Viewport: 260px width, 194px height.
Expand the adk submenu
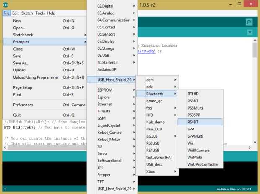click(x=157, y=87)
